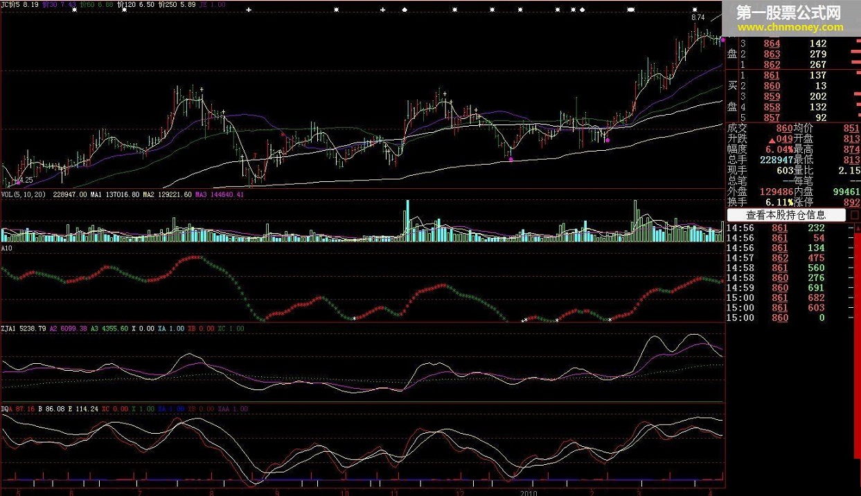Viewport: 861px width, 496px height.
Task: Click the E 114.24 indicator value
Action: (85, 410)
